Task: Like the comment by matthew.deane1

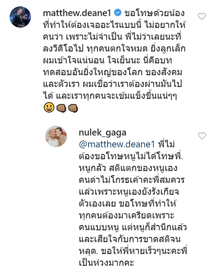Action: click(x=202, y=16)
